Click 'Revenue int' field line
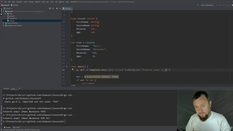 86,29
